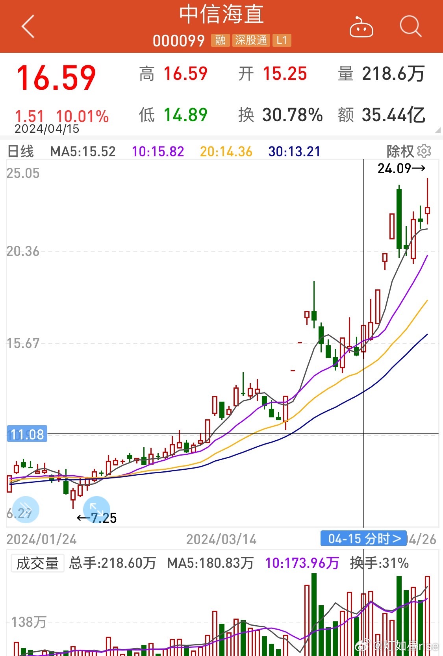Tap the 2024/01/24 start date label
This screenshot has width=443, height=656.
(x=41, y=539)
